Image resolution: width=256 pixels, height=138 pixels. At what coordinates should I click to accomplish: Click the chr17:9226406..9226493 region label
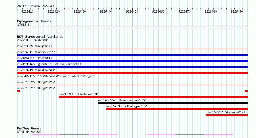click(x=36, y=6)
